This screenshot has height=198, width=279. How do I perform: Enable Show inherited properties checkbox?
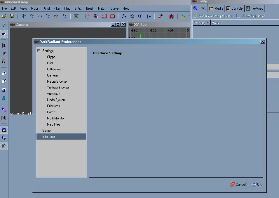(x=195, y=16)
